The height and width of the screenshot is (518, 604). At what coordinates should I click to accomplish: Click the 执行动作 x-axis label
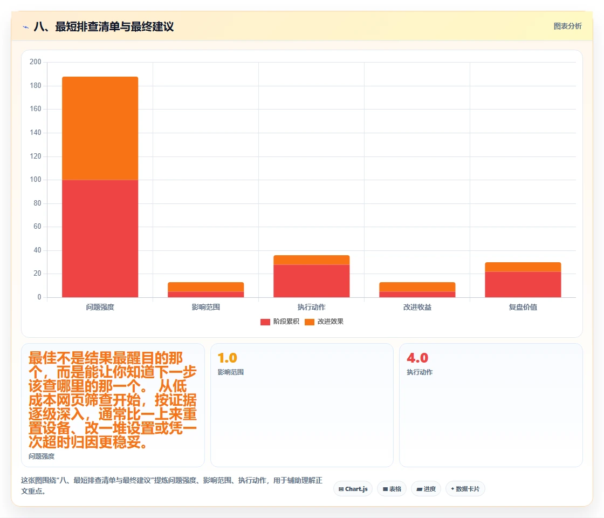tap(312, 307)
